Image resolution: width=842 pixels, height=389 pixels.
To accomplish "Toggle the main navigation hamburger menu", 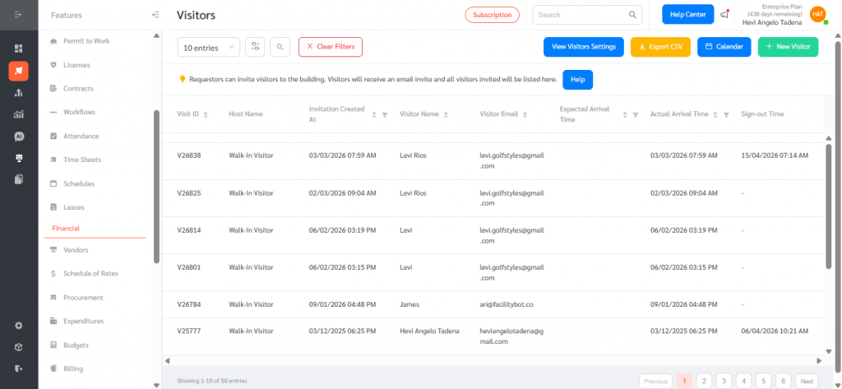I will click(19, 15).
